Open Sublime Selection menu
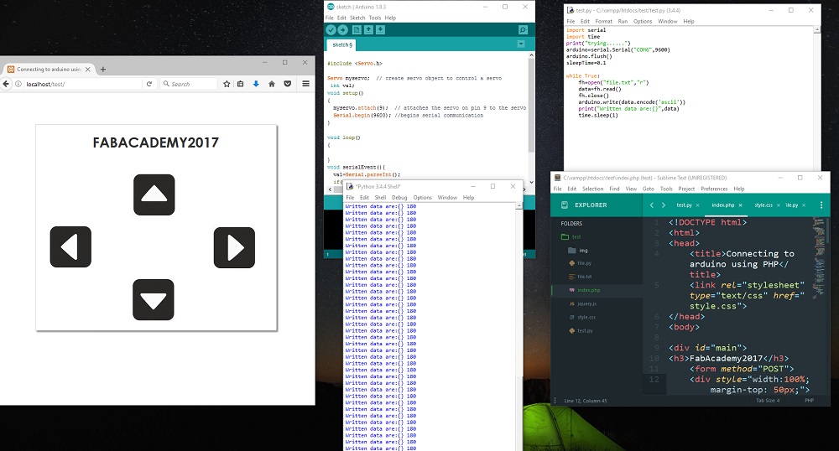Screen dimensions: 839x451 click(x=592, y=189)
